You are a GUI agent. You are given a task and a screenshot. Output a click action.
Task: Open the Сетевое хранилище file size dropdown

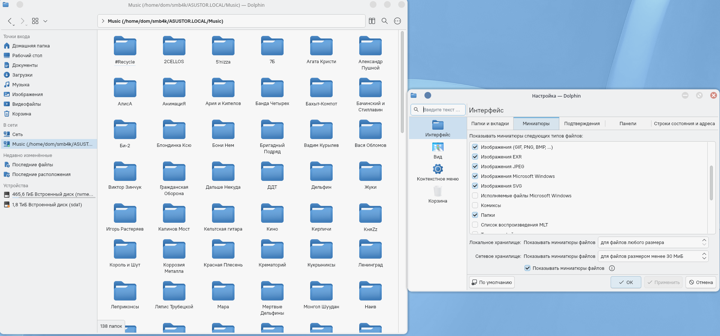pyautogui.click(x=653, y=256)
